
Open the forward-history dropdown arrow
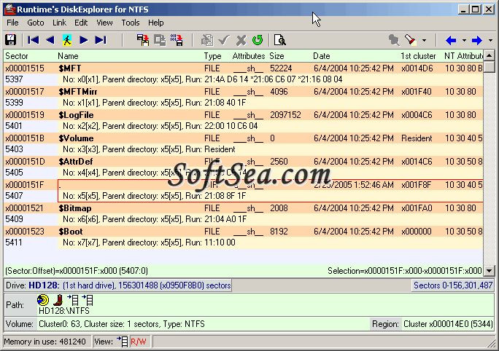coord(490,40)
